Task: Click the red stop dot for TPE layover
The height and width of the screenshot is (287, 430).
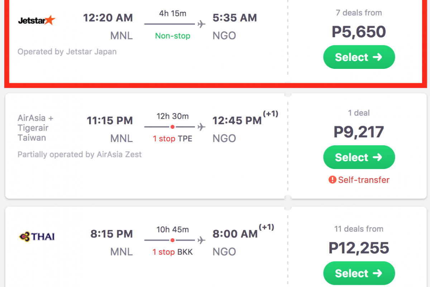Action: click(x=172, y=127)
